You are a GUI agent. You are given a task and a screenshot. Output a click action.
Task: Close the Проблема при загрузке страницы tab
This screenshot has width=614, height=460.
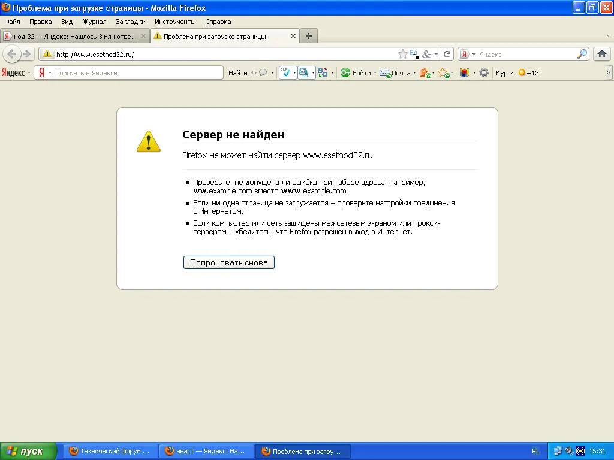point(293,36)
